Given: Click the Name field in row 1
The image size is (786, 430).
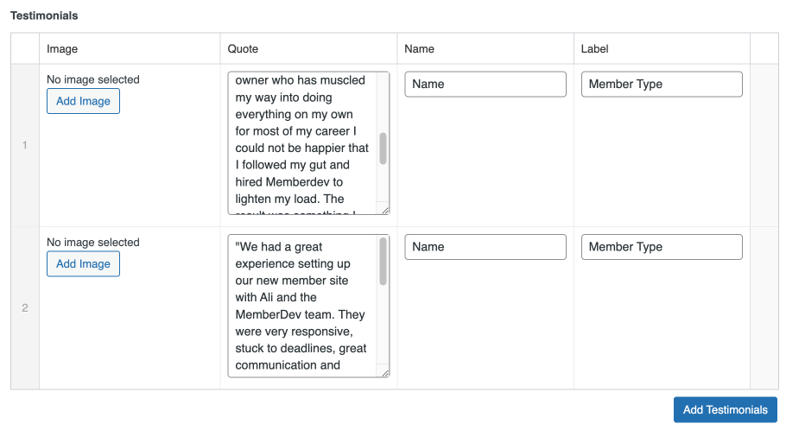Looking at the screenshot, I should [x=485, y=84].
